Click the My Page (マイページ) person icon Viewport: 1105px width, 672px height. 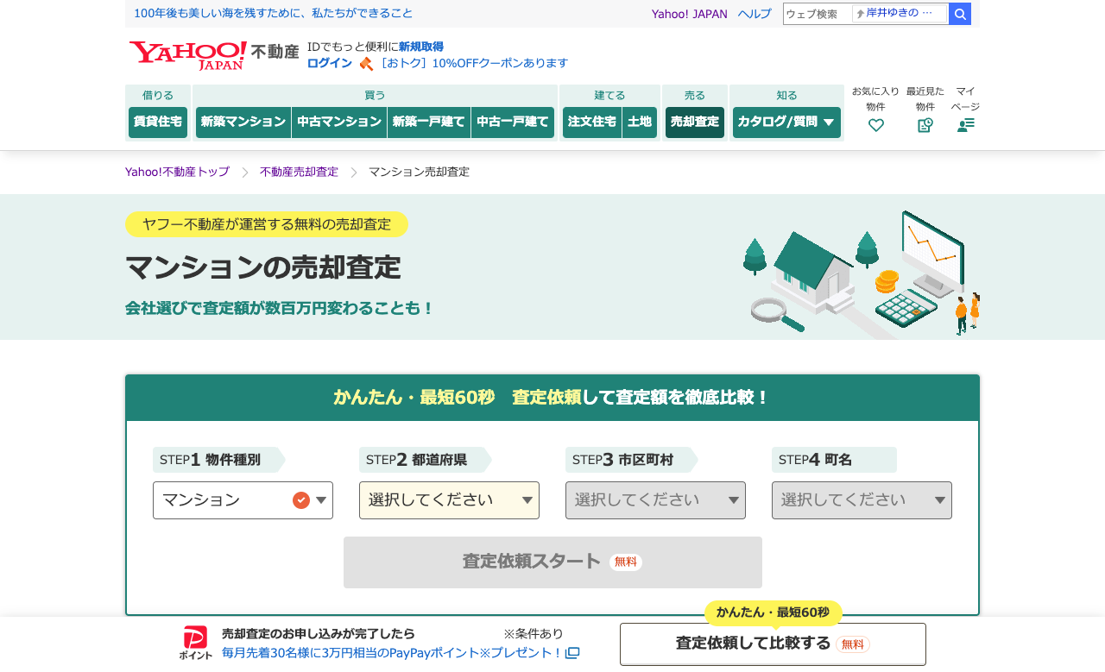[966, 124]
